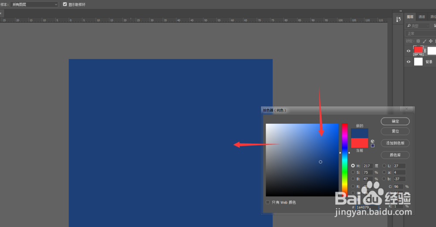The image size is (436, 227).
Task: Click the layer filter search icon
Action: (x=409, y=26)
